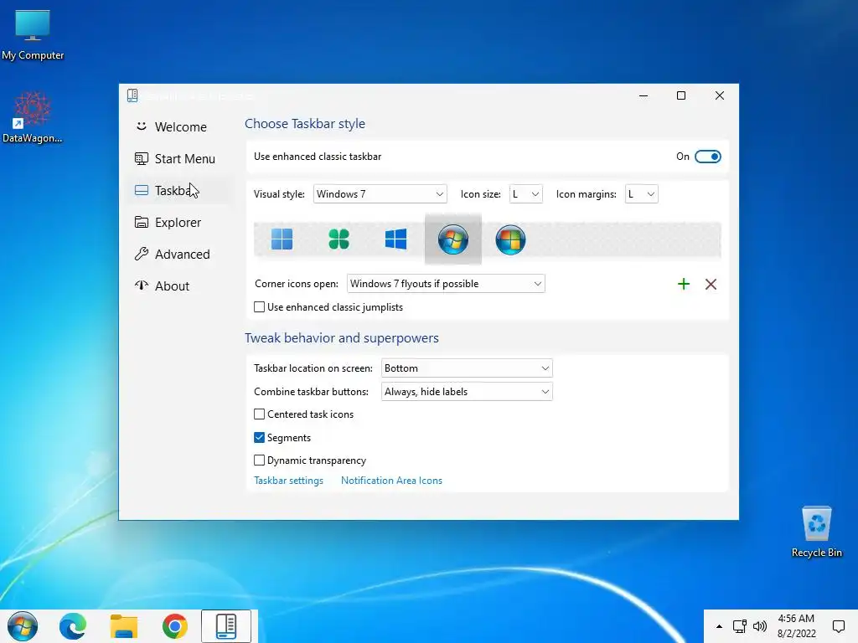Screen dimensions: 858x643
Task: Select the highlighted Windows 7 orb start icon
Action: 453,239
